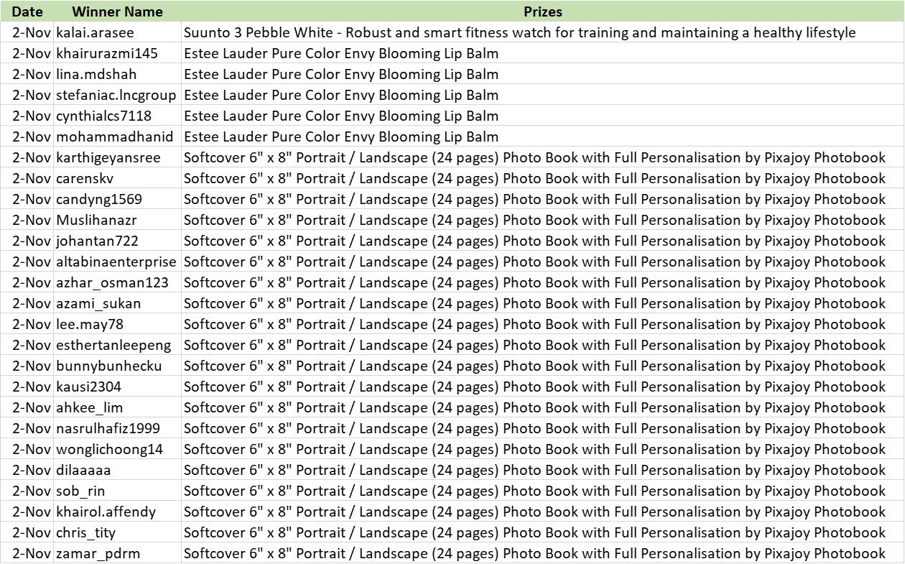Select the Suunto 3 Pebble White prize cell
This screenshot has width=905, height=564.
tap(542, 33)
